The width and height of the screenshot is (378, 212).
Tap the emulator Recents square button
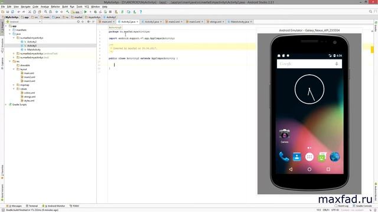(328, 169)
